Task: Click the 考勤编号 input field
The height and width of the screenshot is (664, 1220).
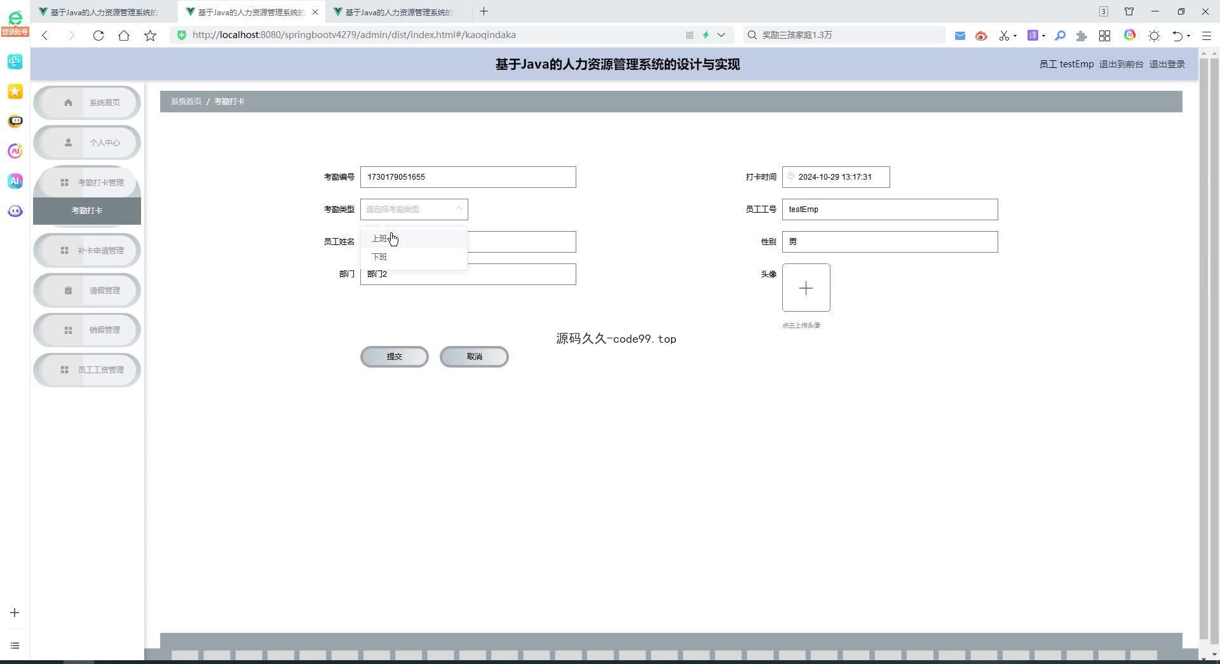Action: tap(468, 177)
